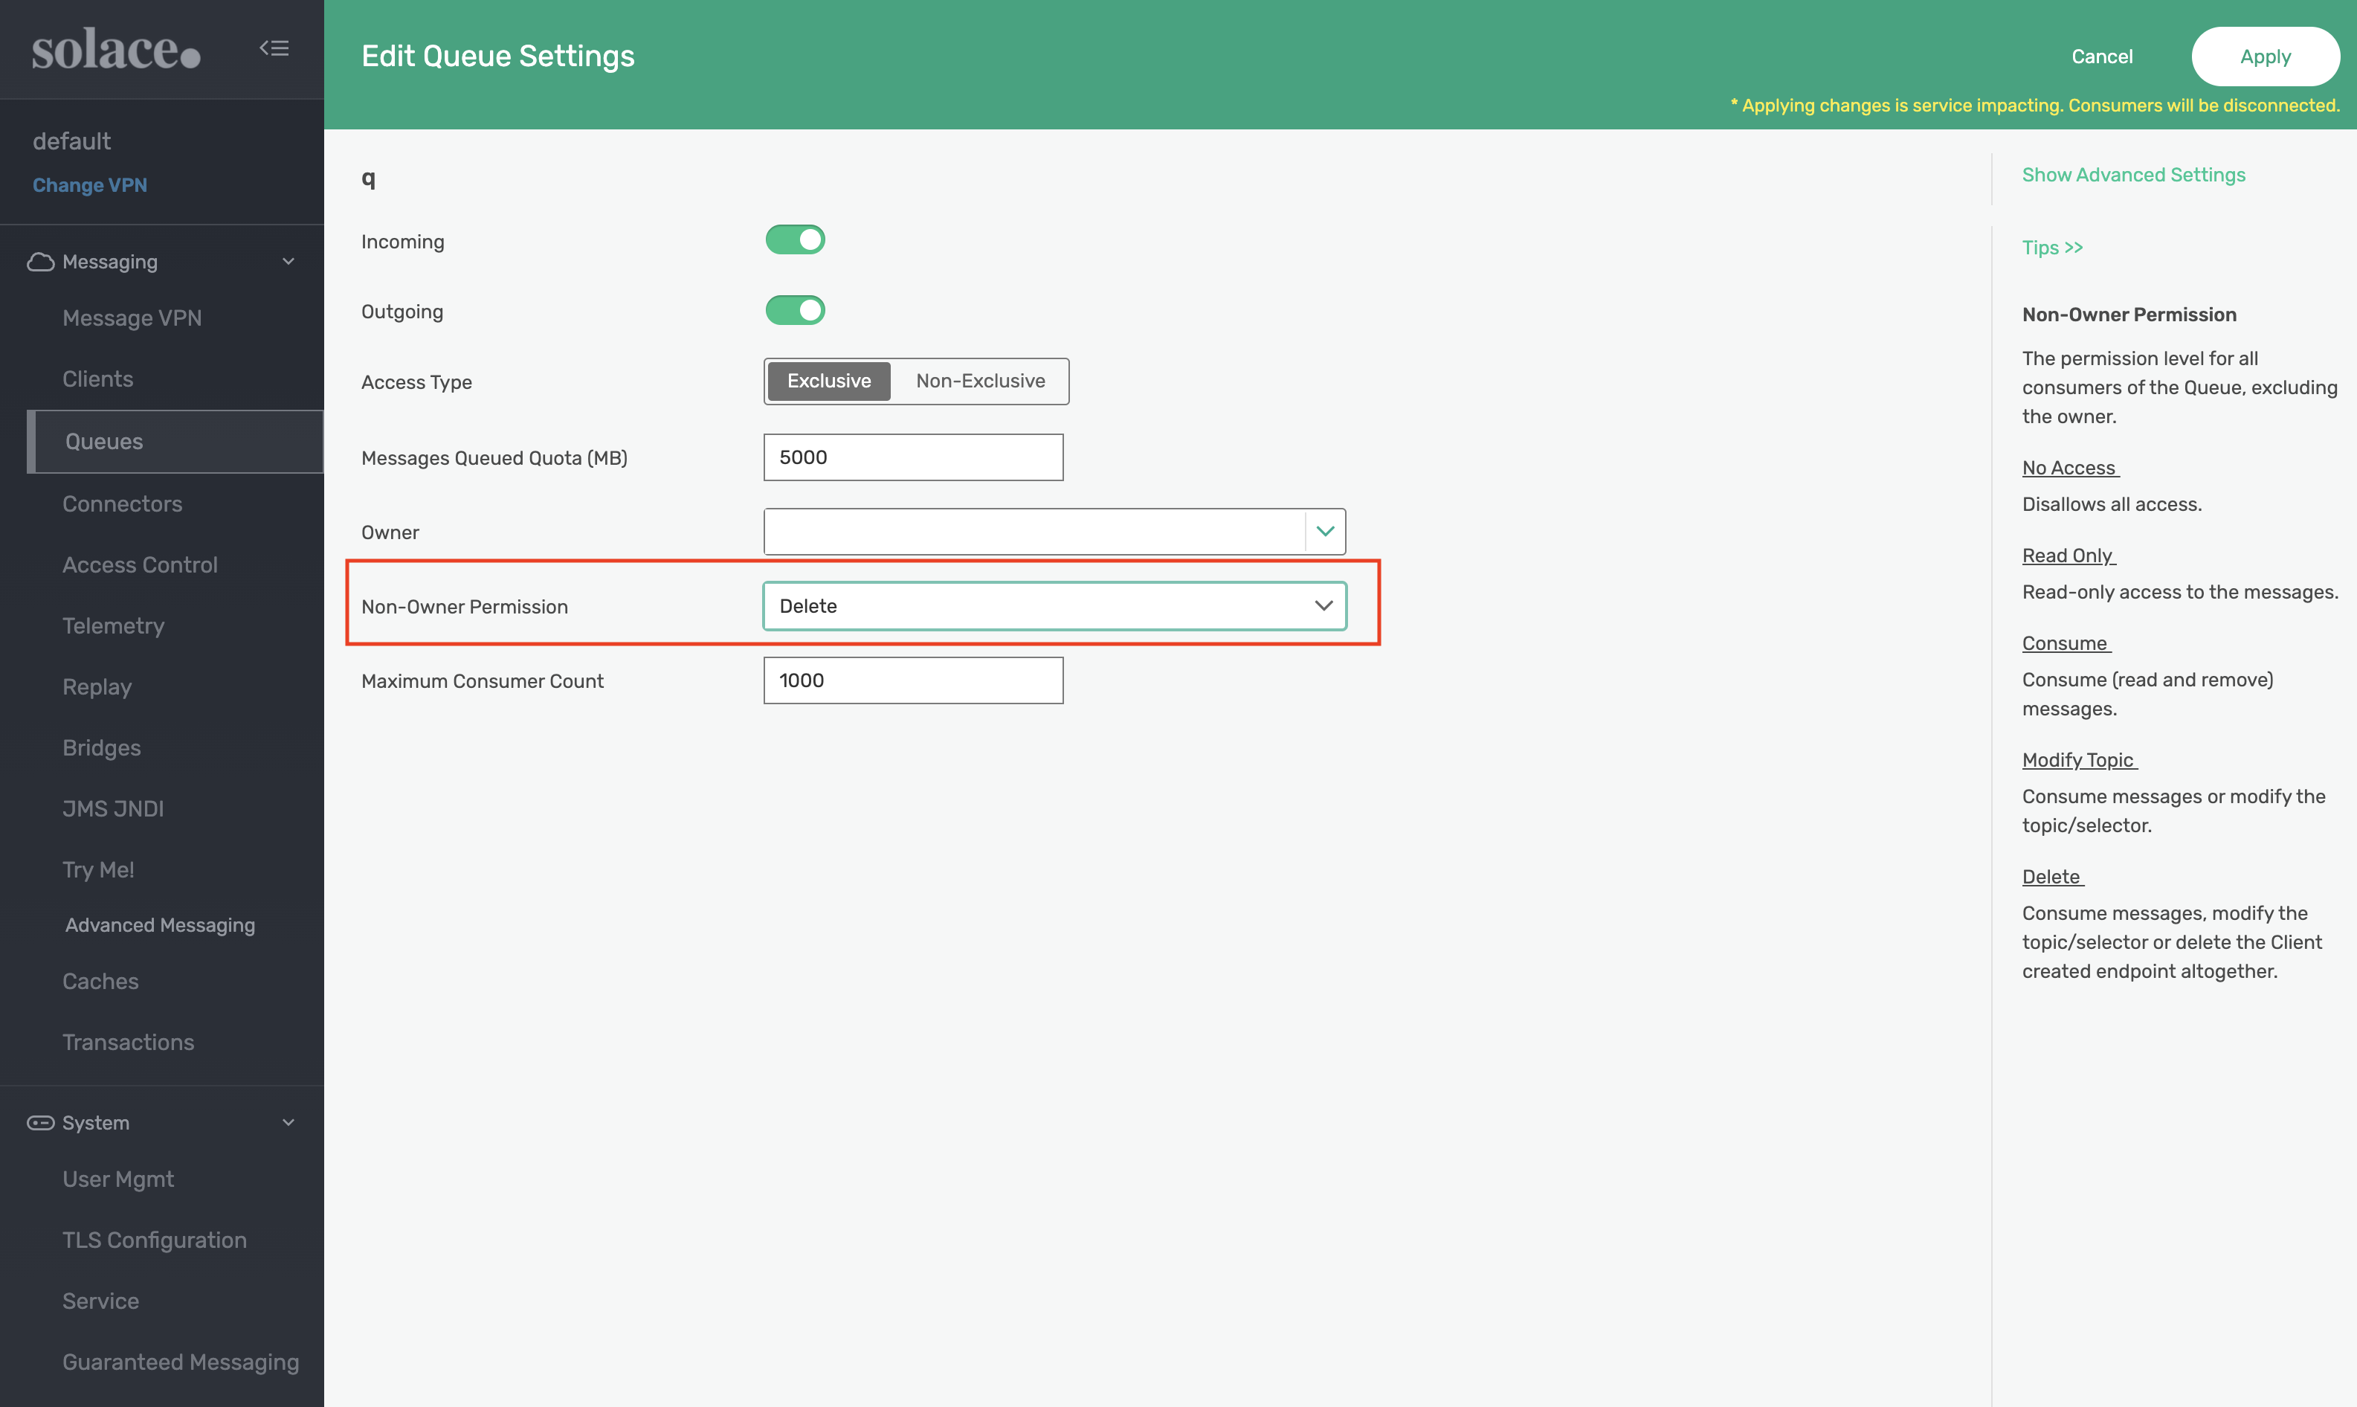
Task: Select Non-Exclusive access type
Action: tap(980, 381)
